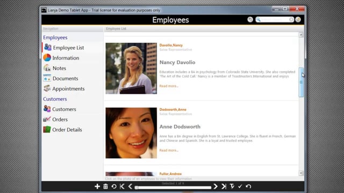This screenshot has height=193, width=344.
Task: Go to previous record arrow
Action: tap(130, 186)
